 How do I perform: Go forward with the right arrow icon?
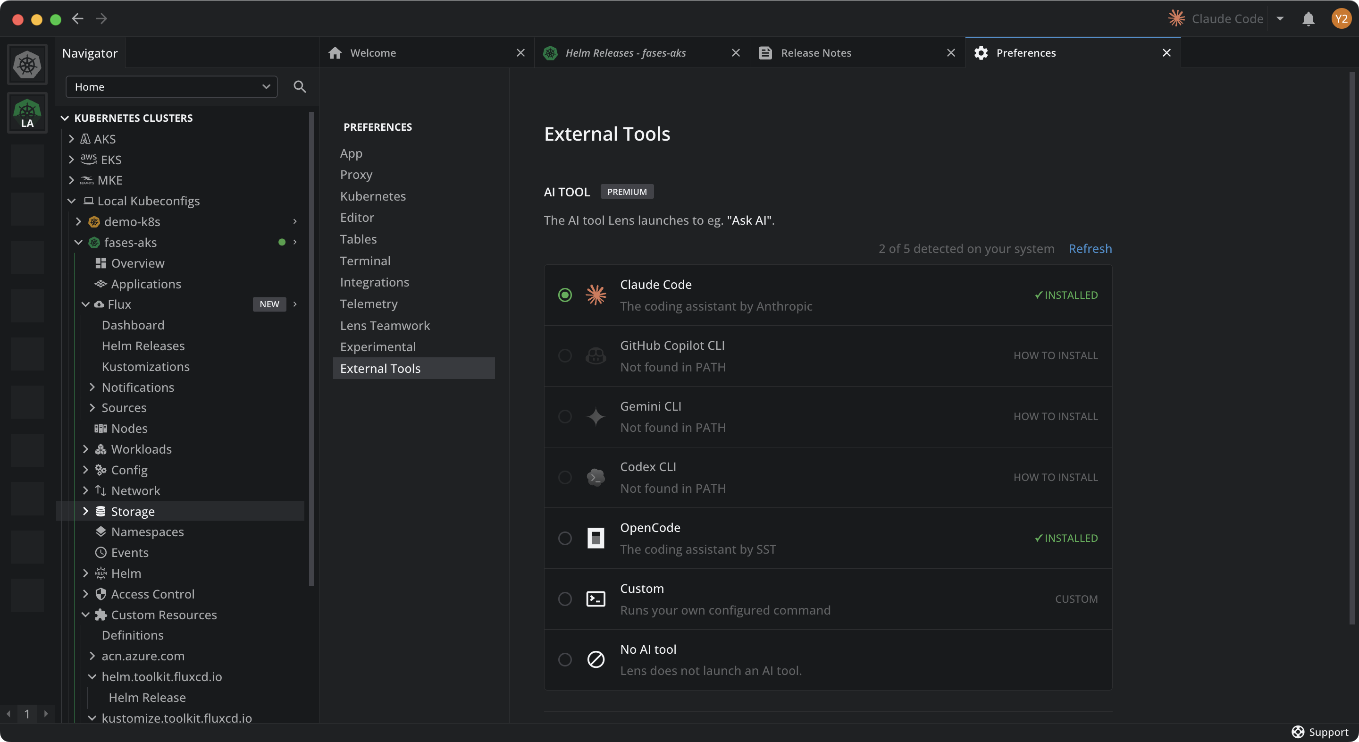click(101, 18)
